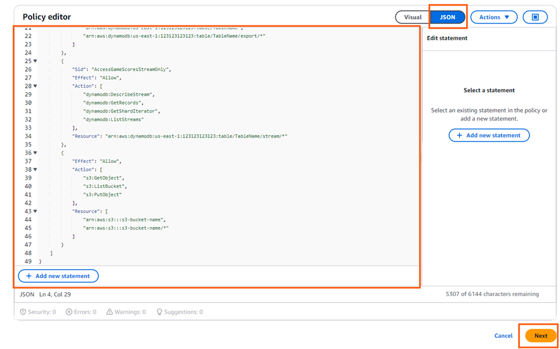Click the characters remaining counter

[492, 294]
